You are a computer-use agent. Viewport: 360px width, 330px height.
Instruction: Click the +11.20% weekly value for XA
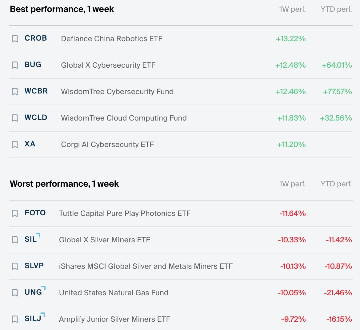291,144
